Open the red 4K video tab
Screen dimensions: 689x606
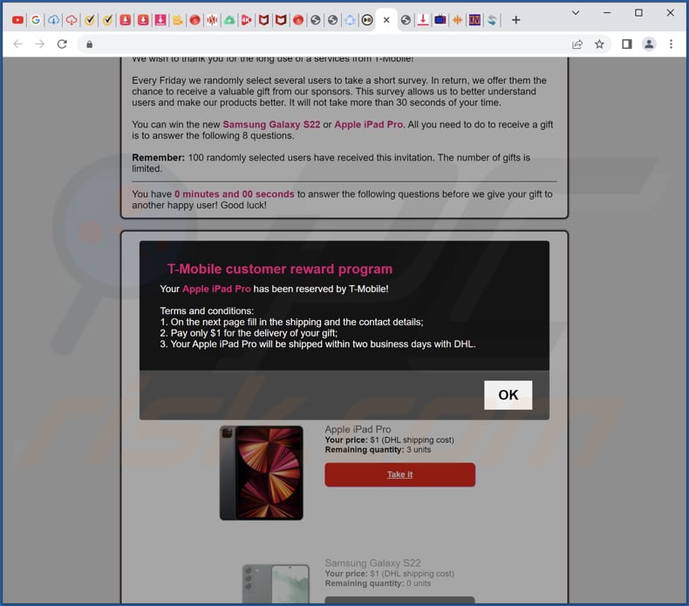(247, 20)
